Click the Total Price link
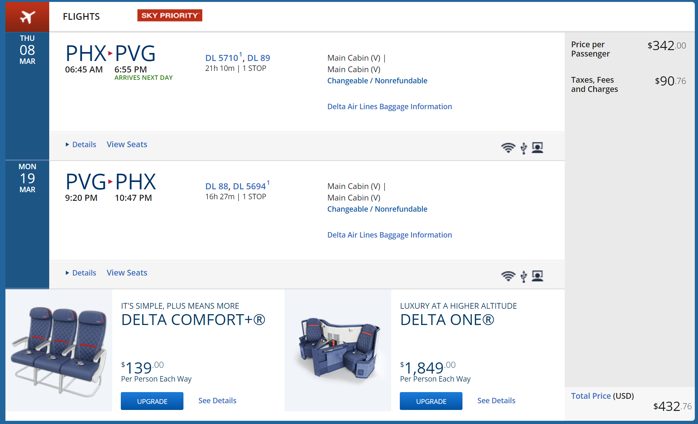Image resolution: width=698 pixels, height=424 pixels. (591, 396)
